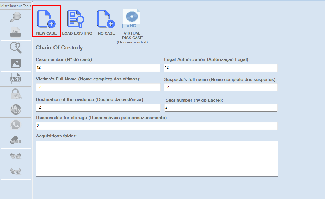Launch the JADX decompiler tool
This screenshot has height=199, width=325.
(16, 110)
